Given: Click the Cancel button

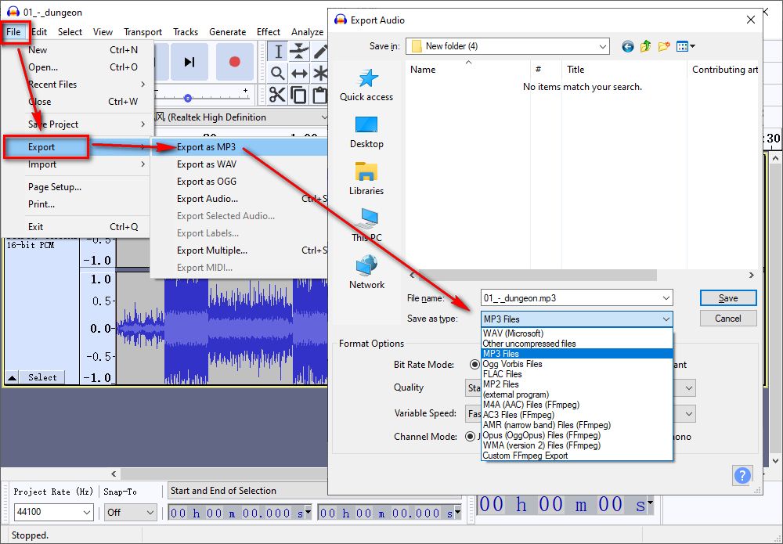Looking at the screenshot, I should [x=728, y=319].
